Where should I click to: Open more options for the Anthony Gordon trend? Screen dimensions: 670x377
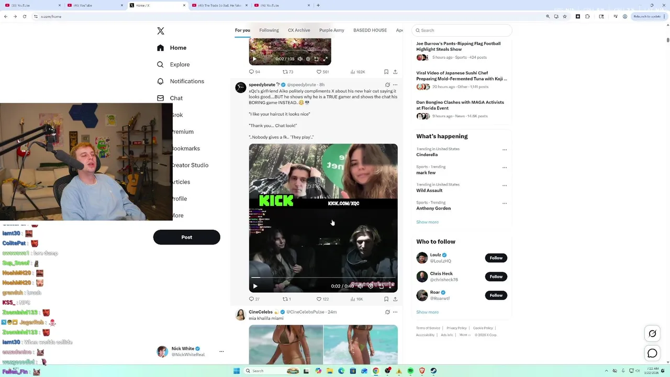(x=505, y=203)
